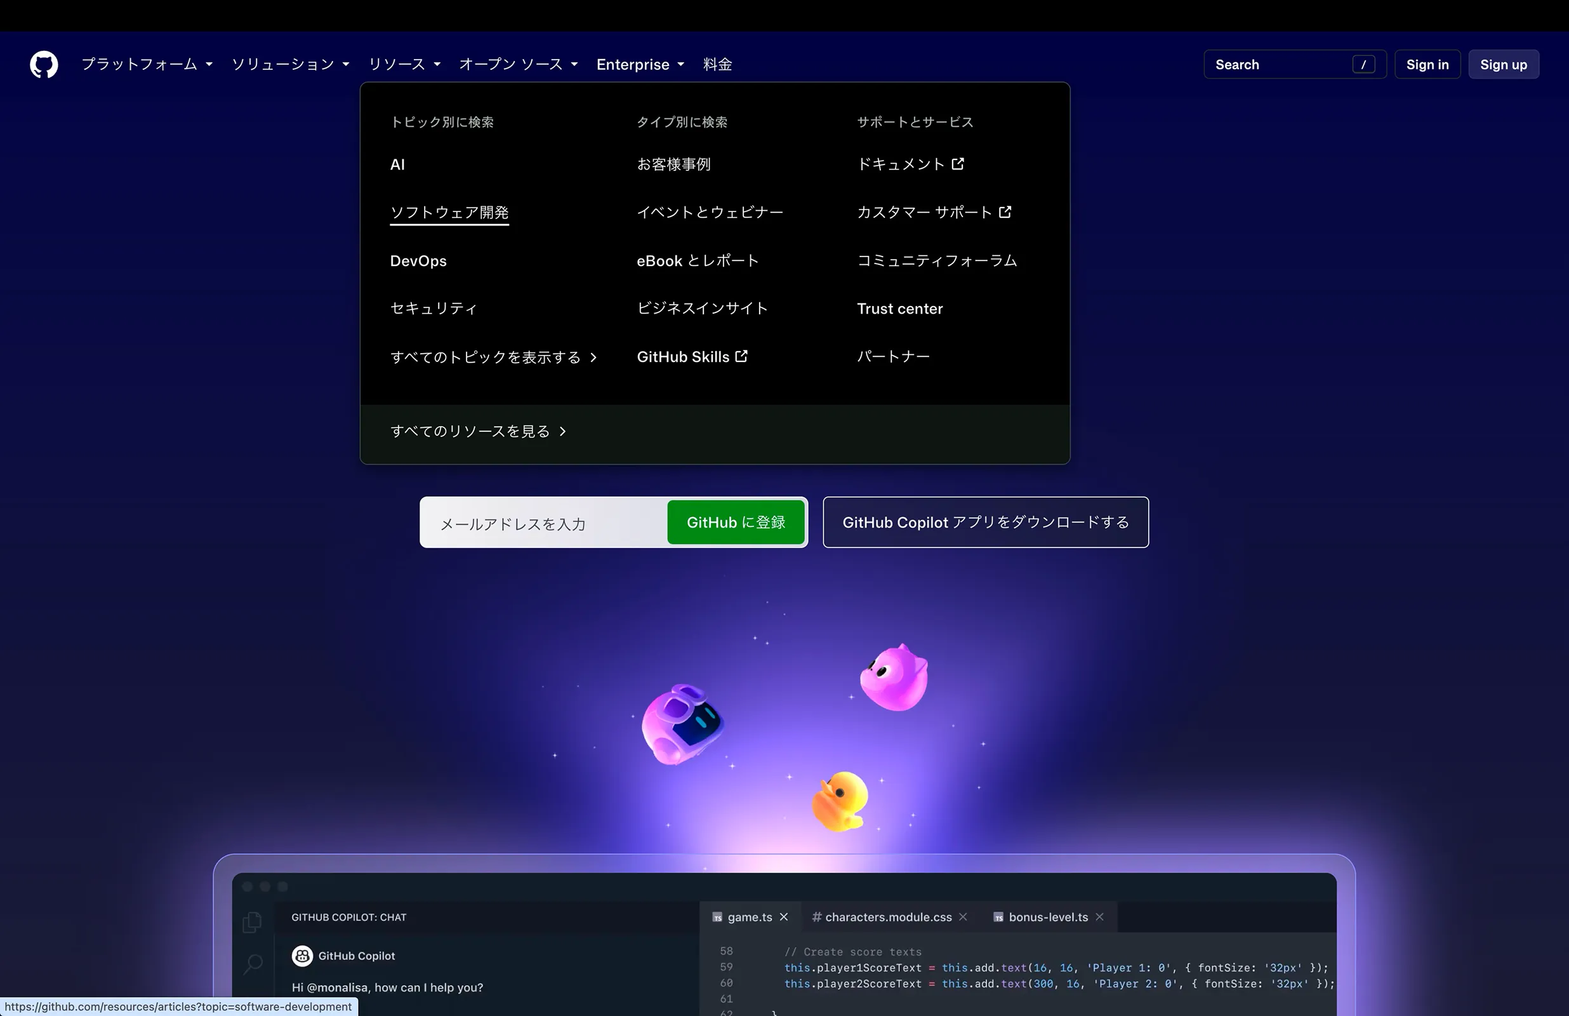
Task: Open the セキュリティ topic link
Action: (x=434, y=309)
